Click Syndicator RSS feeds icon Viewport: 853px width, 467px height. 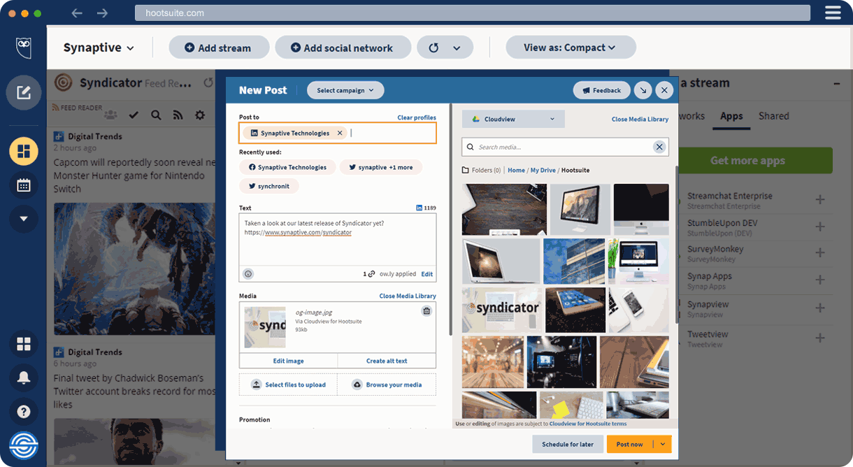coord(178,115)
